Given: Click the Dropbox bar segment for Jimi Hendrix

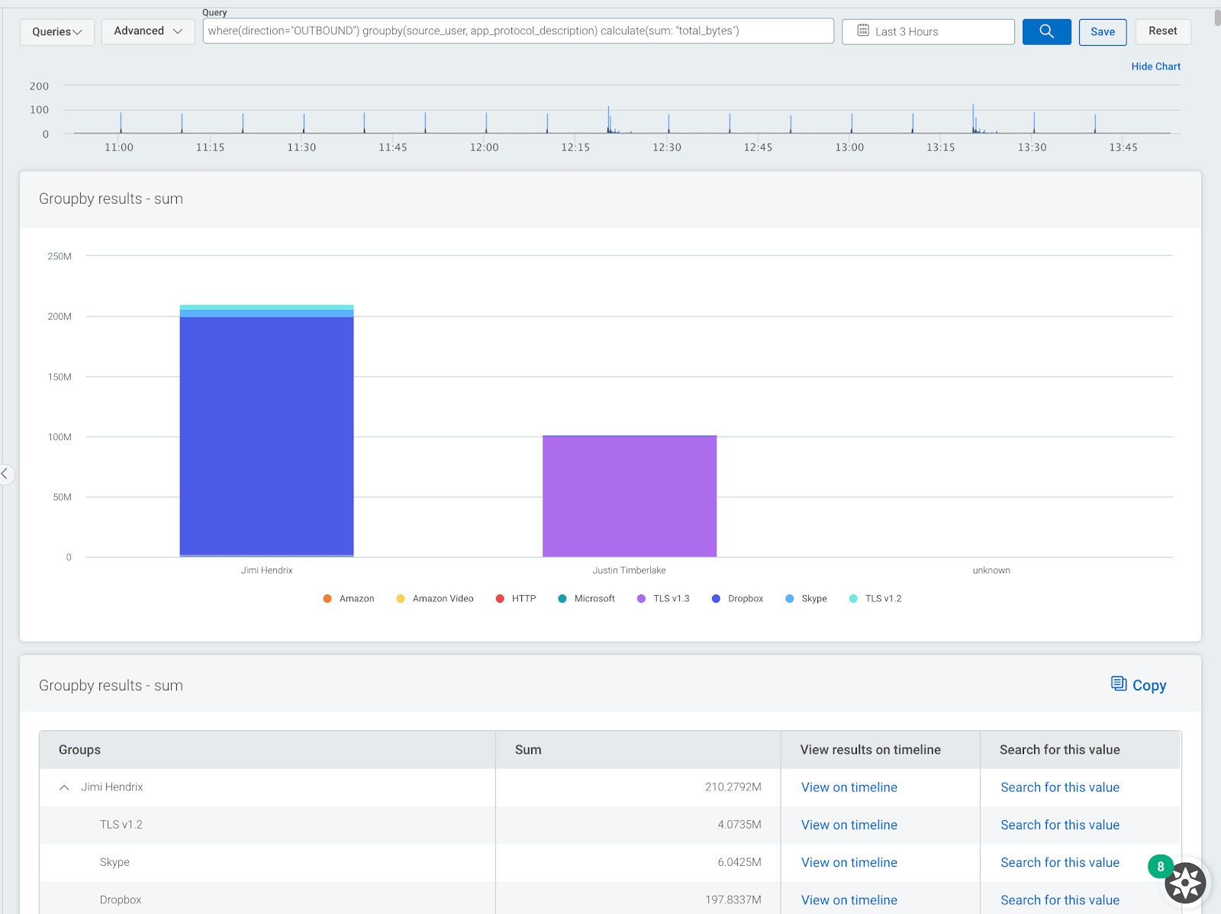Looking at the screenshot, I should tap(266, 435).
